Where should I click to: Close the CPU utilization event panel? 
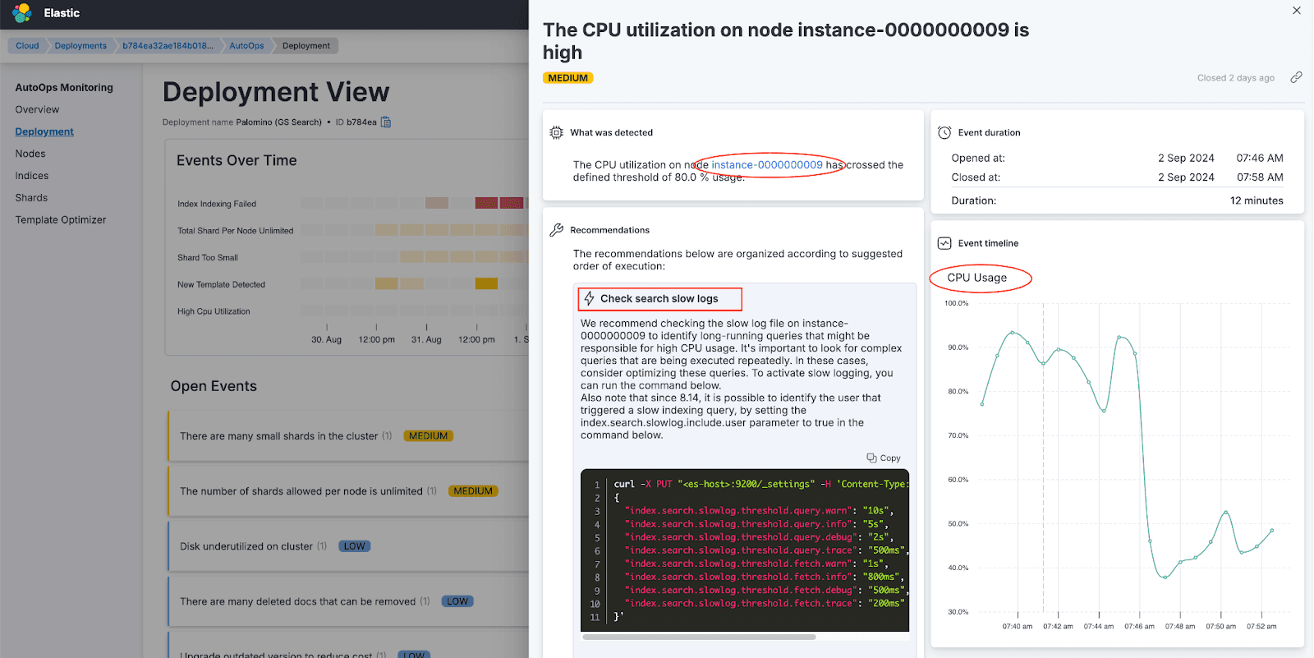(x=1297, y=11)
